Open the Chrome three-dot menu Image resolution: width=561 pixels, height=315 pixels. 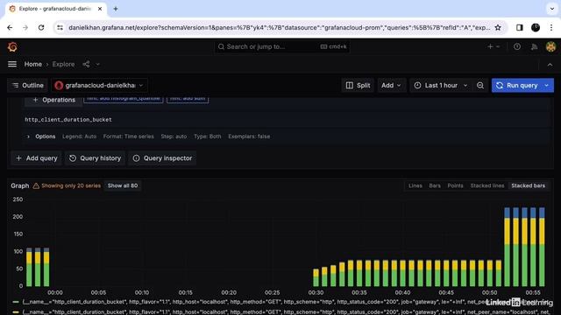point(551,27)
